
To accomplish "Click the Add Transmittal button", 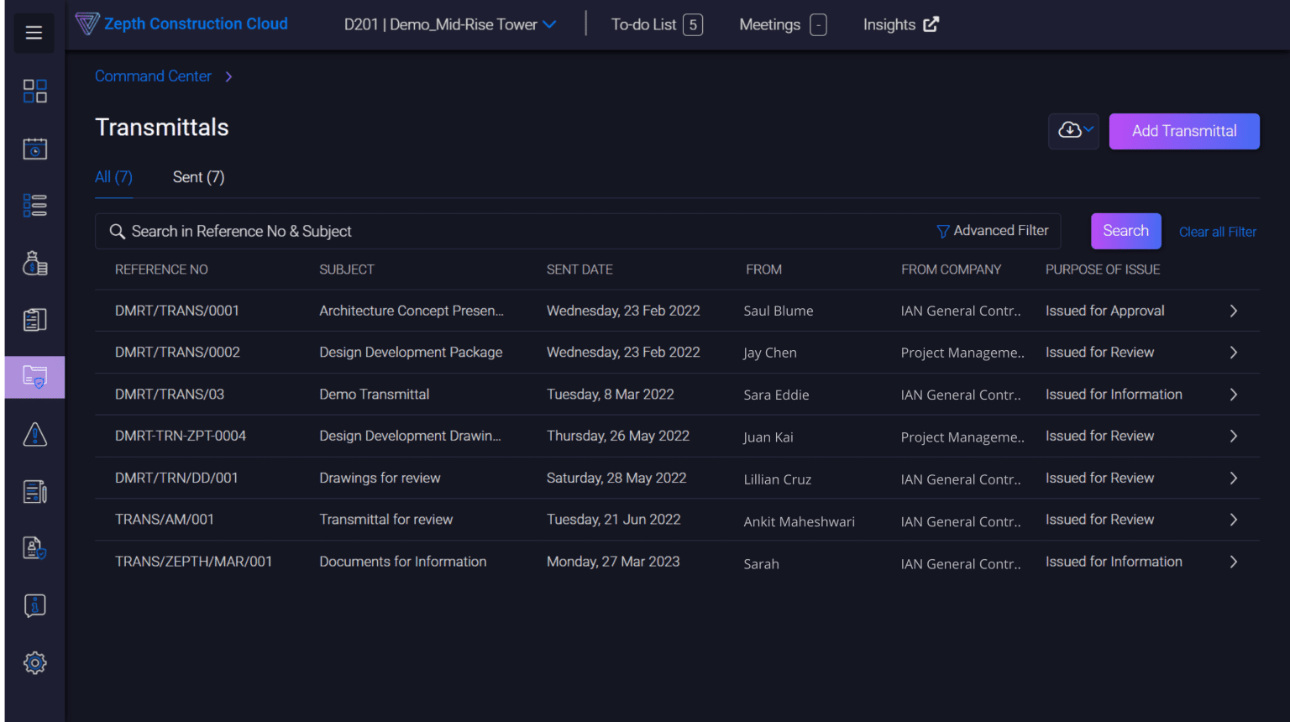I will [1184, 131].
